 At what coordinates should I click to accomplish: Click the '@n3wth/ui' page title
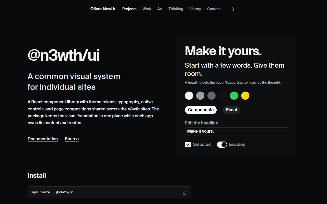click(x=64, y=55)
